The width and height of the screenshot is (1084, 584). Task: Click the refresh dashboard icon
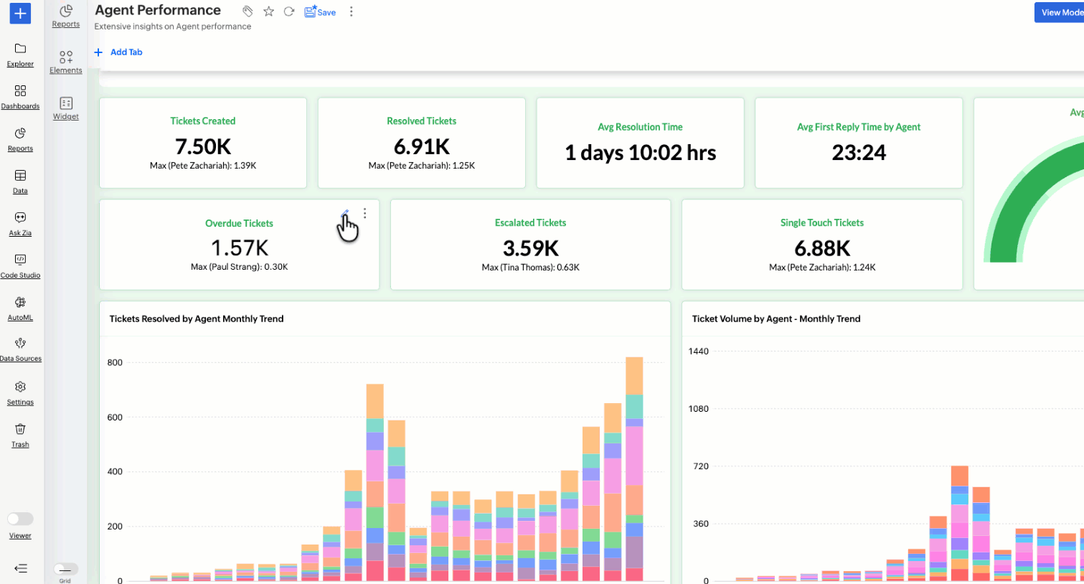pyautogui.click(x=289, y=11)
